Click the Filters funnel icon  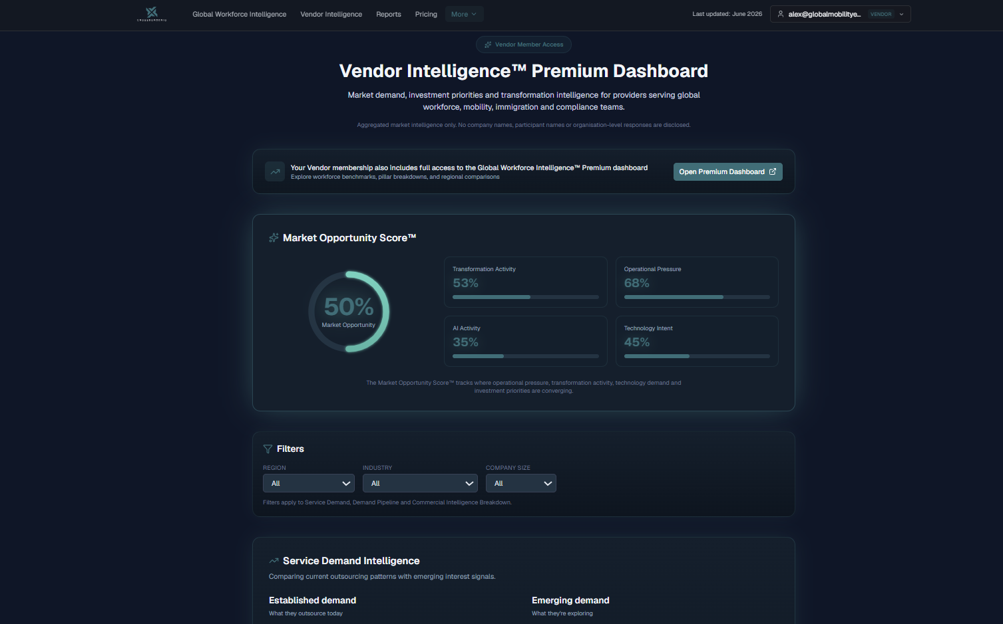pos(268,449)
